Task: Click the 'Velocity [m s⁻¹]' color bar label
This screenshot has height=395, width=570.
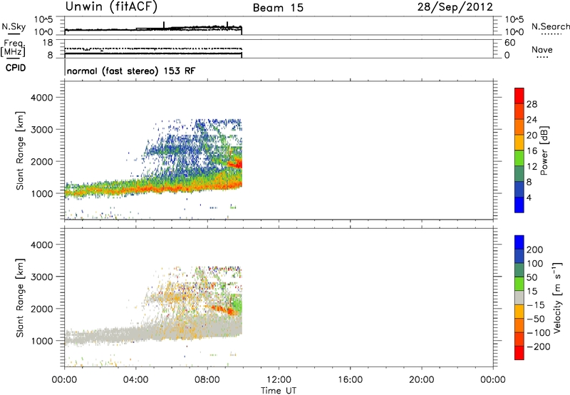Action: click(557, 297)
